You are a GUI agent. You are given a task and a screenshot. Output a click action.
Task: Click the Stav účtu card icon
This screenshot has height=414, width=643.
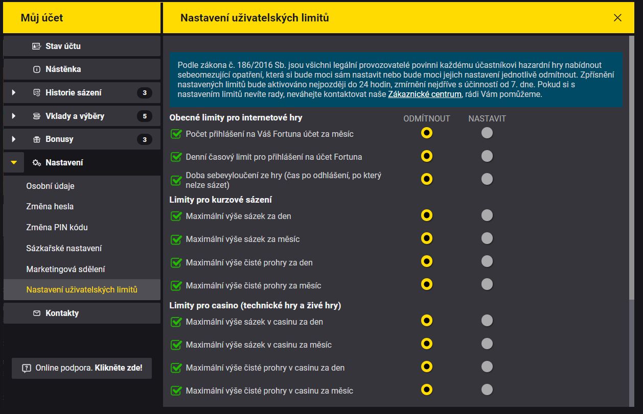36,46
